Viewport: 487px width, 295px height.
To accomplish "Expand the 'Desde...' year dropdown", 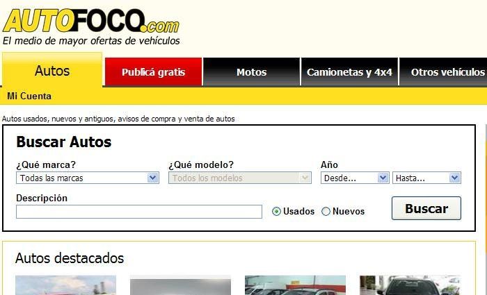I will (354, 178).
